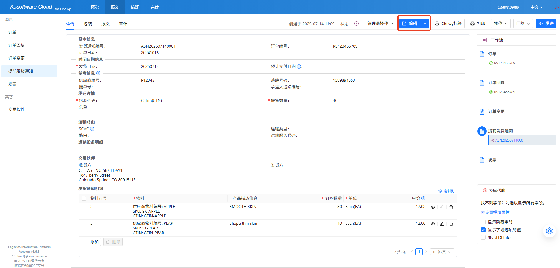
Task: Open the 10 条/页 page size selector
Action: point(442,252)
